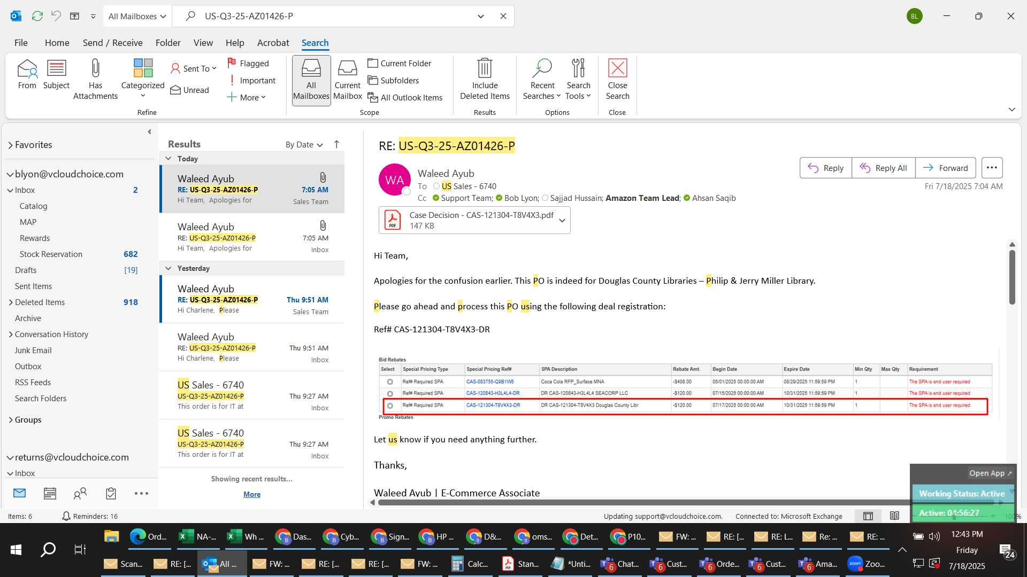
Task: Click the Forward button
Action: tap(945, 168)
